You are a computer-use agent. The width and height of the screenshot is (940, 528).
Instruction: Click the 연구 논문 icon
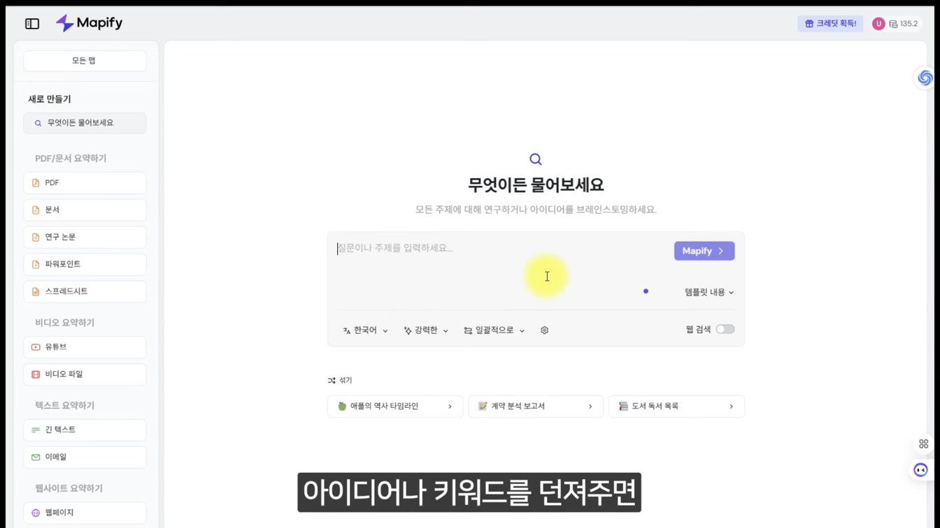pos(36,237)
